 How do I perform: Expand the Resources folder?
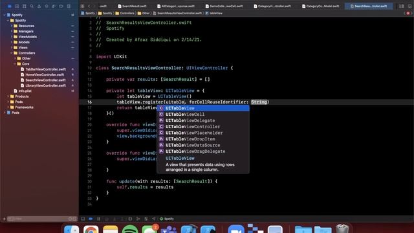click(x=12, y=26)
